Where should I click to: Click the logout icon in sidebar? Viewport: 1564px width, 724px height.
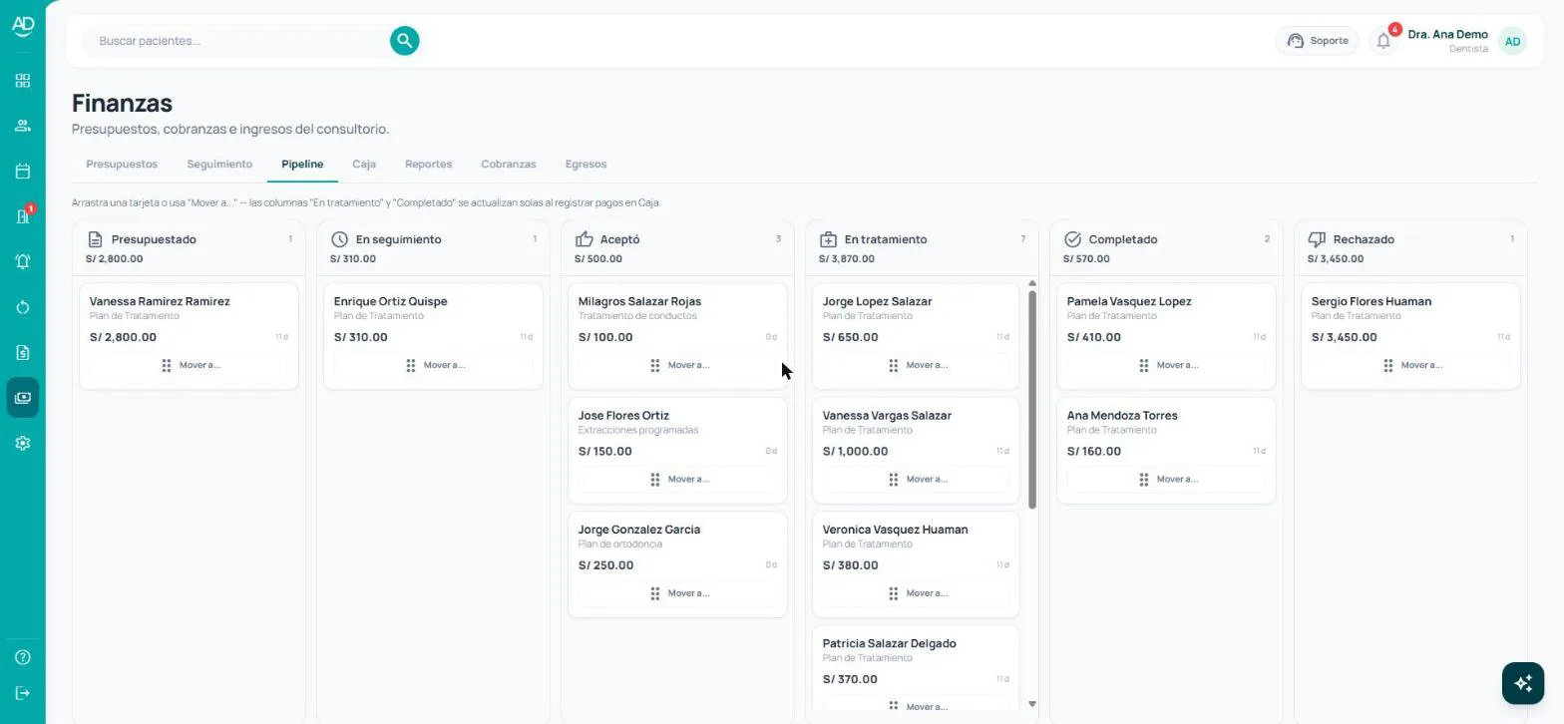pos(23,694)
